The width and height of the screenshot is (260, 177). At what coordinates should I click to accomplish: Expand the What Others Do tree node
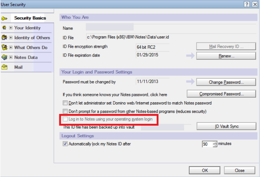pyautogui.click(x=11, y=48)
